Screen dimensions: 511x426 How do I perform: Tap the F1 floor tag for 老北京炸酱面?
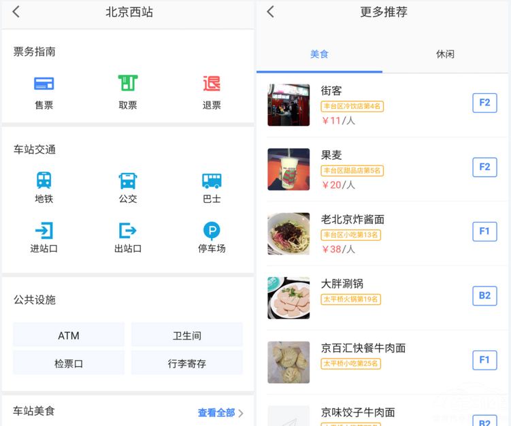484,231
